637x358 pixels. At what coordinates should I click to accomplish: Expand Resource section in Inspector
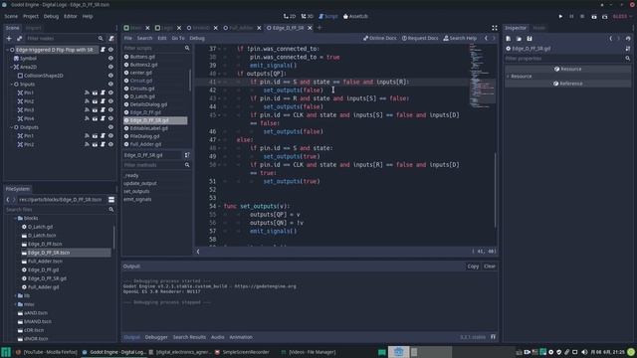click(508, 77)
